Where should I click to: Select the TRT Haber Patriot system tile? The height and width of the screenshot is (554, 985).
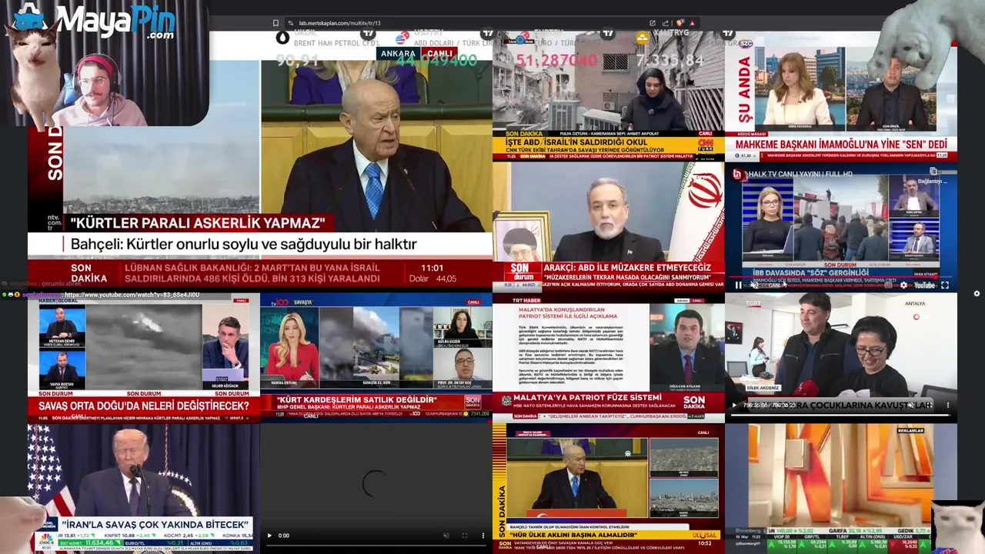(609, 357)
